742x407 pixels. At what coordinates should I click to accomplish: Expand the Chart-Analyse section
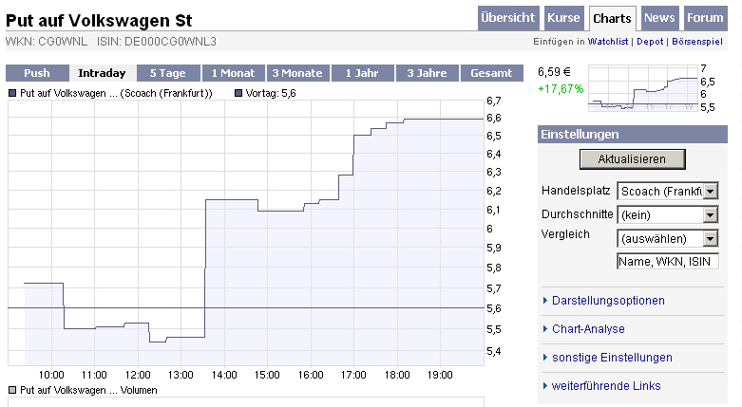[588, 329]
